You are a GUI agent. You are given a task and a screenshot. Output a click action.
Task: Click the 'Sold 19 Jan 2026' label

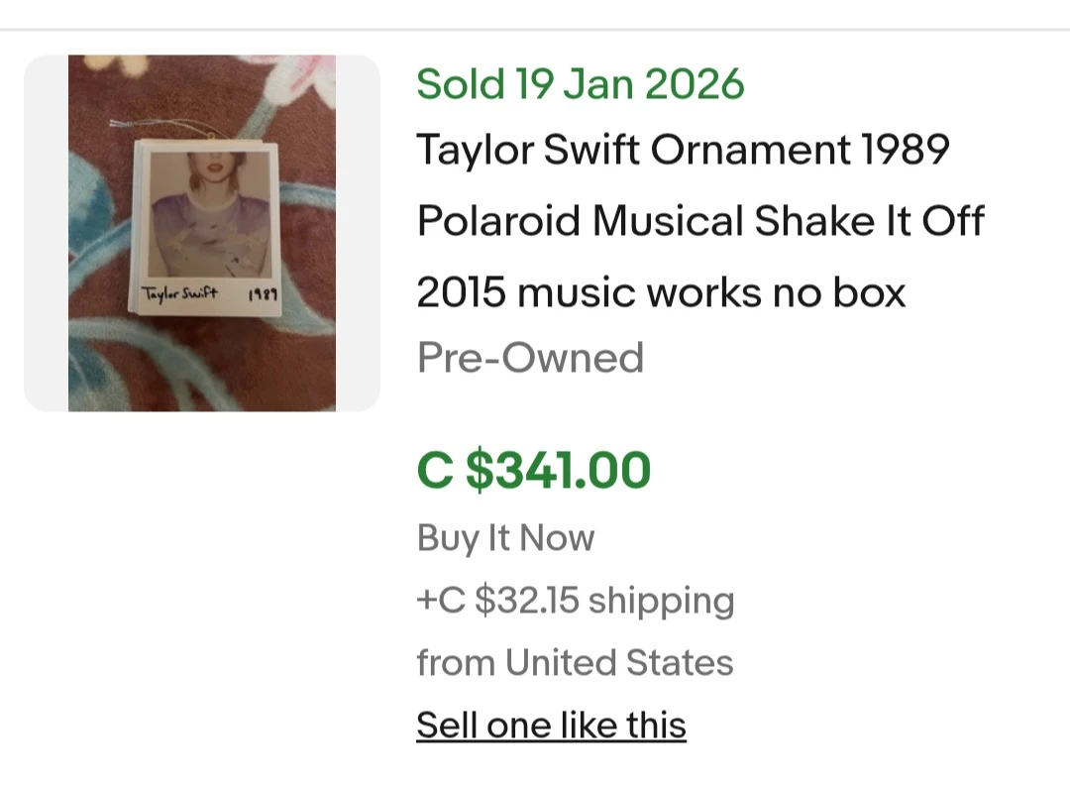[581, 83]
